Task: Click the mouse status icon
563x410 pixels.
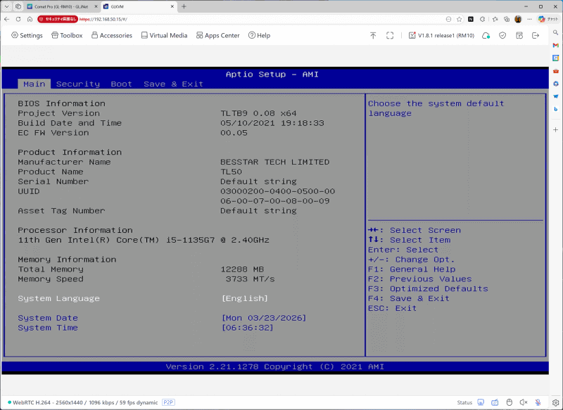Action: (x=509, y=402)
